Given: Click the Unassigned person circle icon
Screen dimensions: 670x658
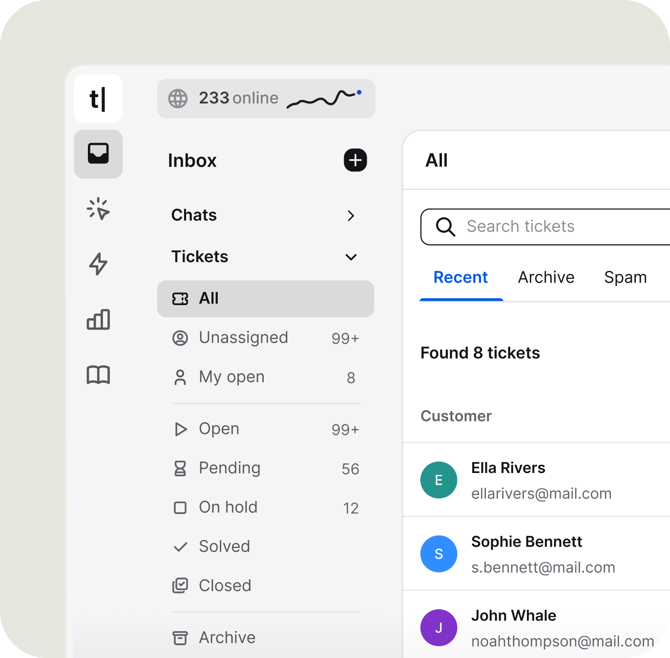Looking at the screenshot, I should (180, 338).
